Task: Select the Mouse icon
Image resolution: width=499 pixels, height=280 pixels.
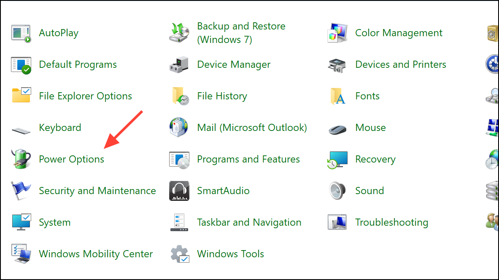Action: click(x=337, y=127)
